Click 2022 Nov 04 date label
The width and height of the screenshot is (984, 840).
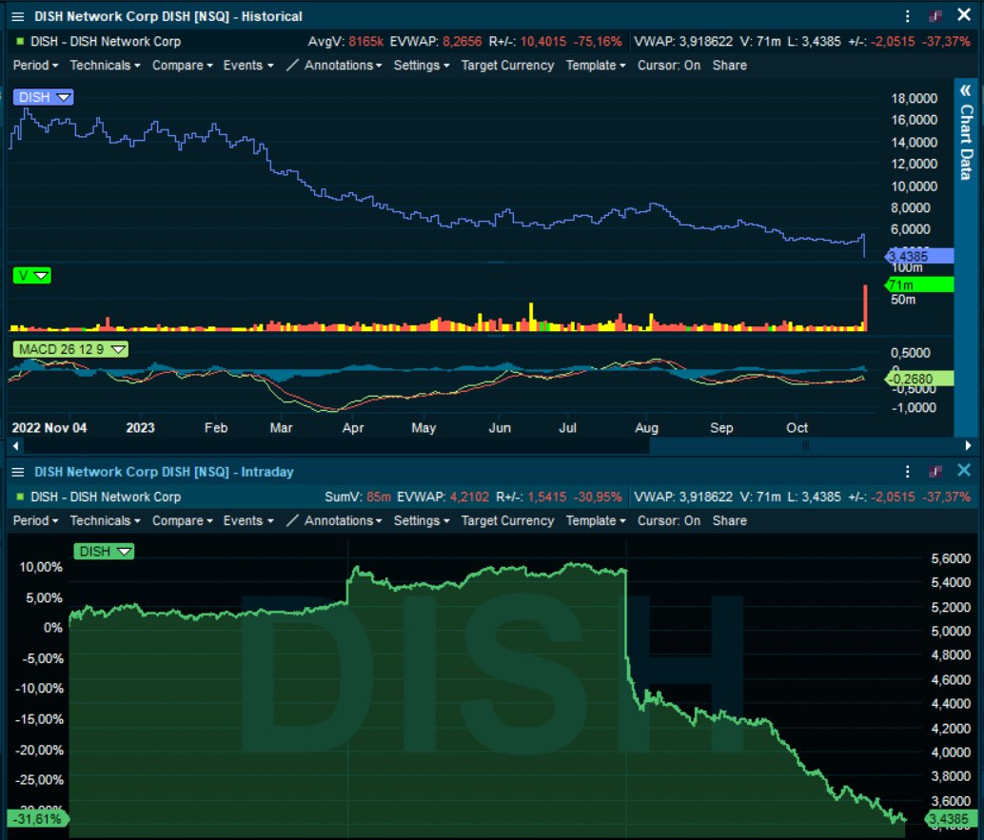point(49,428)
